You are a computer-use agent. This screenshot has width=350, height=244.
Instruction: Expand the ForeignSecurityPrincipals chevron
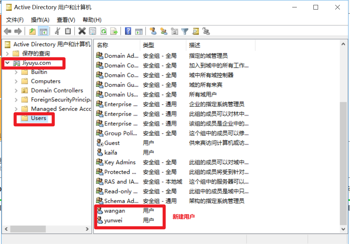pos(16,100)
